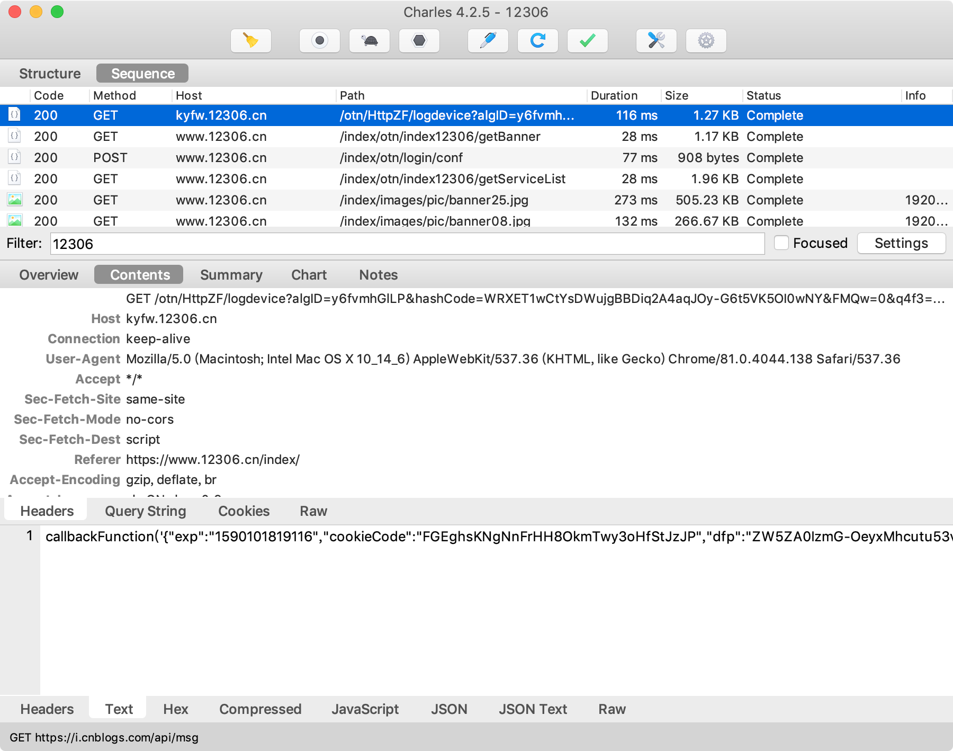Click the Filter field containing 12306
The image size is (953, 751).
click(407, 244)
